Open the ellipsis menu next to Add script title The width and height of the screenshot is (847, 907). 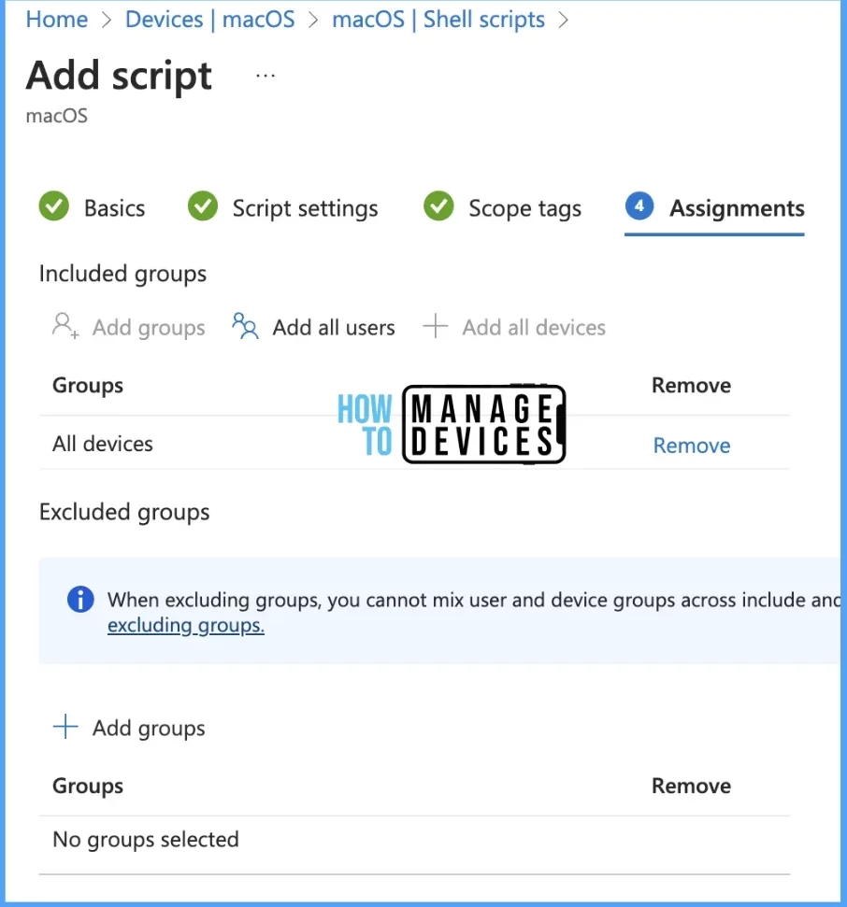click(265, 75)
